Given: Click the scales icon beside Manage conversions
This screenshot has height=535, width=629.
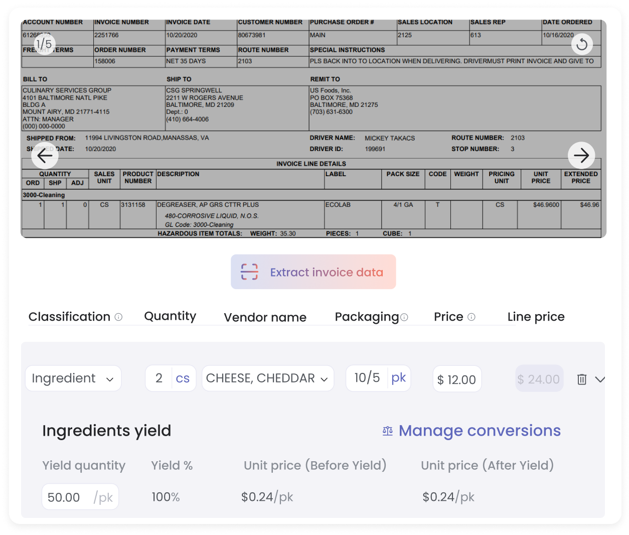Looking at the screenshot, I should click(388, 431).
